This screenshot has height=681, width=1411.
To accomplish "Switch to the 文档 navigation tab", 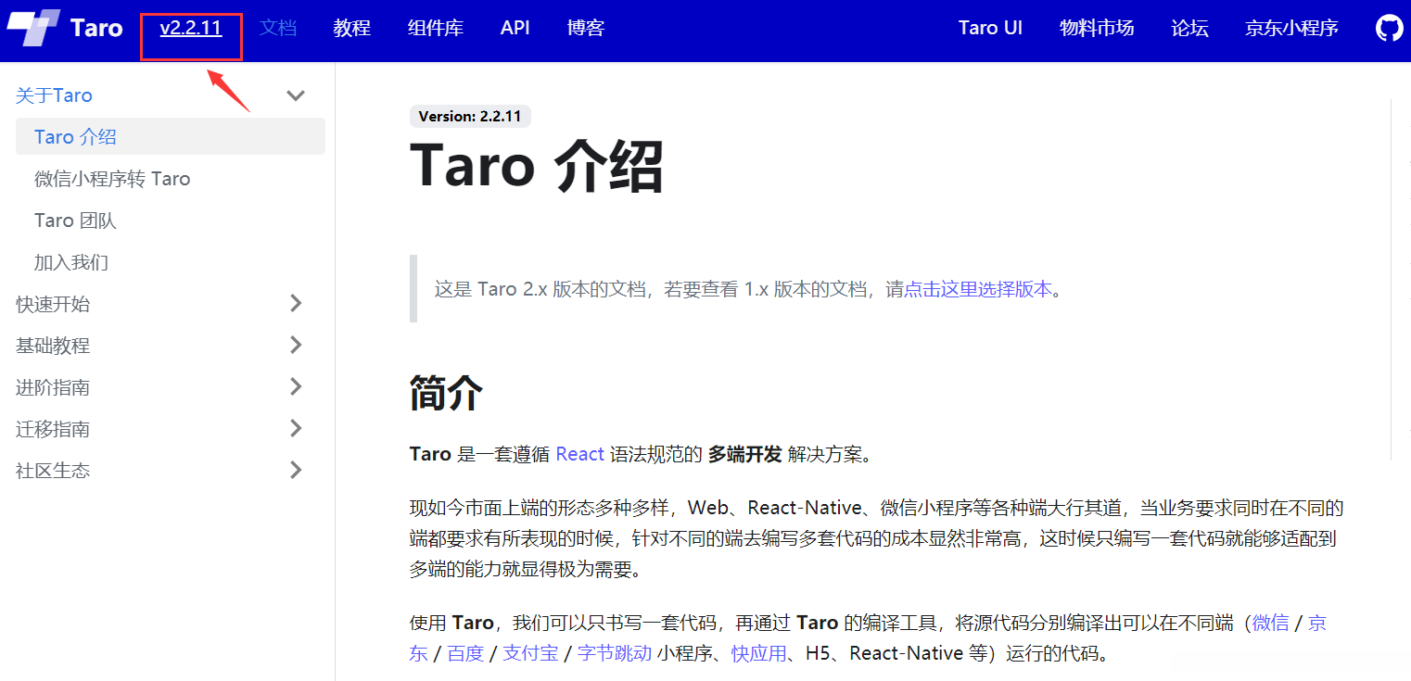I will (x=277, y=28).
